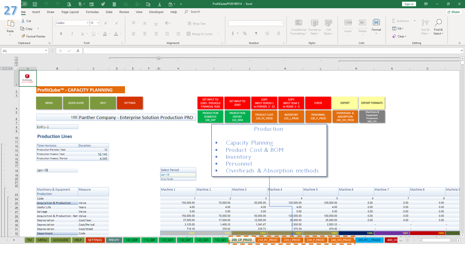The image size is (465, 261).
Task: Save the workbook from Quick Access toolbar
Action: point(35,4)
